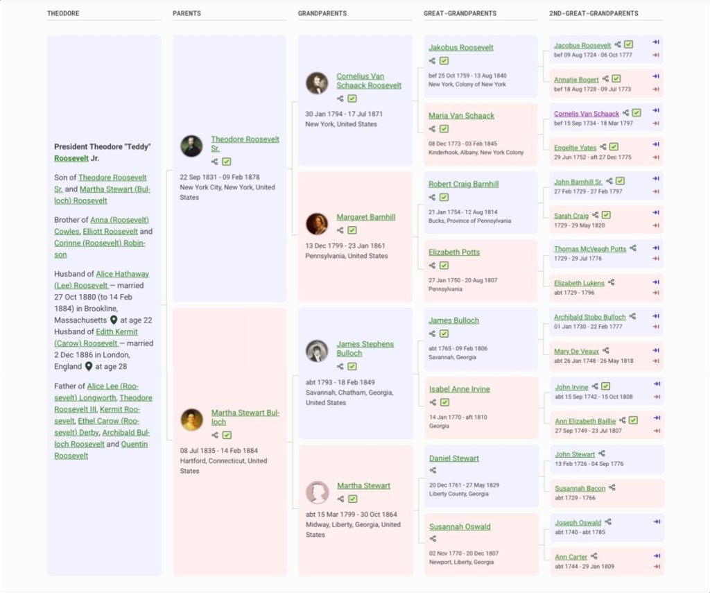The image size is (710, 593).
Task: Click the tree icon beside Ann Carter
Action: coord(594,556)
